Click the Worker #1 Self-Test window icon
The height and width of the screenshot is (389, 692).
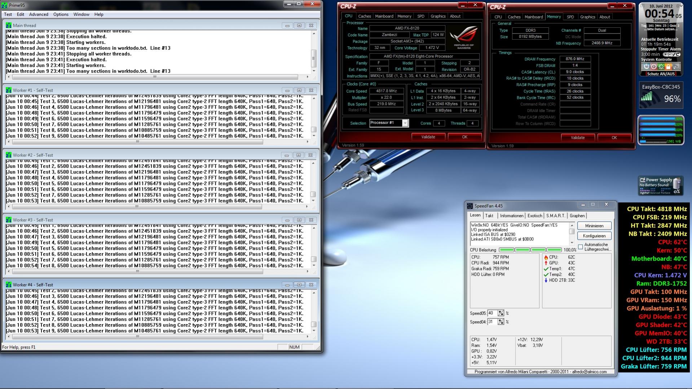pos(9,90)
